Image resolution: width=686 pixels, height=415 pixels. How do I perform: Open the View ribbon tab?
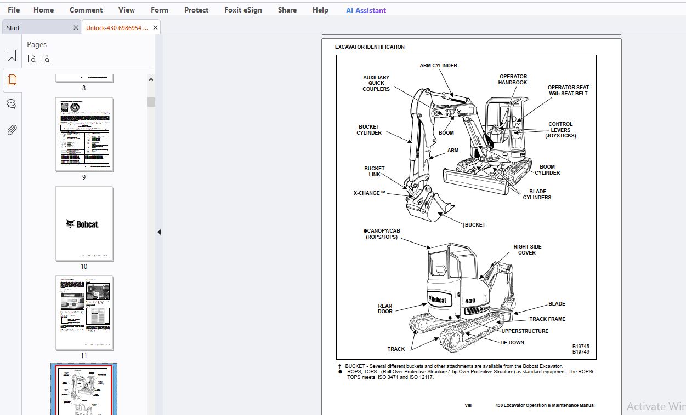tap(127, 10)
